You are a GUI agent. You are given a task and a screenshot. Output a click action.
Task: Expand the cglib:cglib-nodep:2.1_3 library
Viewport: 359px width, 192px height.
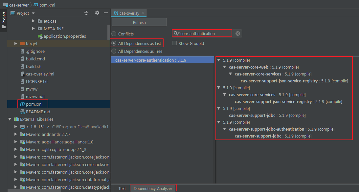tap(15, 149)
